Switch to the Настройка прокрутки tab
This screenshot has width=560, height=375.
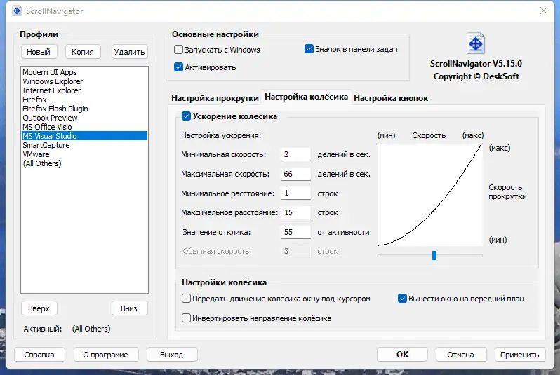click(215, 98)
